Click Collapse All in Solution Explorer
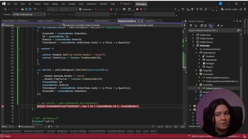The height and width of the screenshot is (139, 248). click(201, 25)
